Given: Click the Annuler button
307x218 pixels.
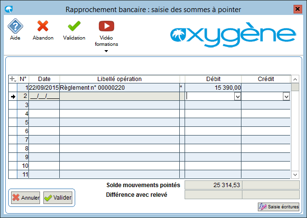Looking at the screenshot, I should point(26,198).
